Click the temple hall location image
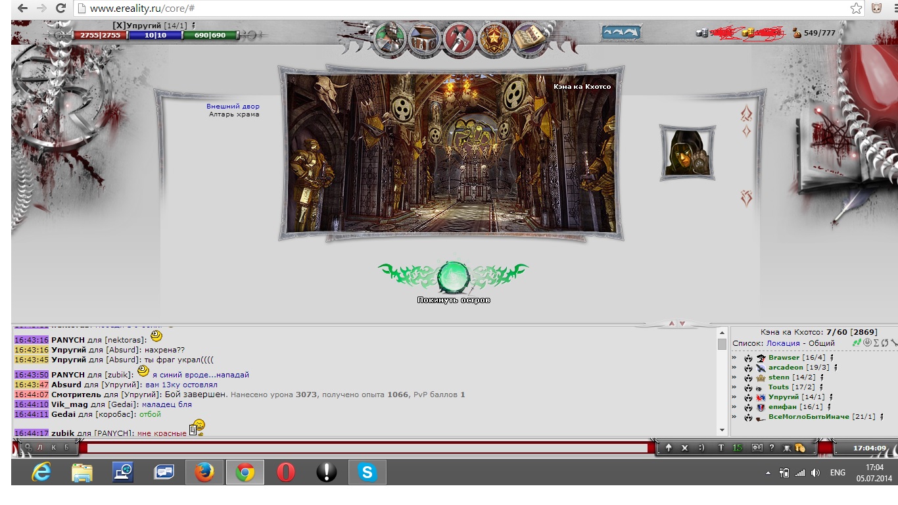898x505 pixels. 453,153
